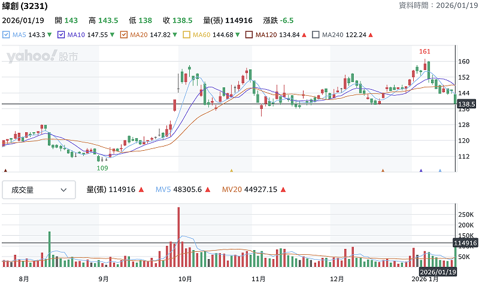479x283 pixels.
Task: Click the red event triangle marker in late December
Action: (382, 171)
